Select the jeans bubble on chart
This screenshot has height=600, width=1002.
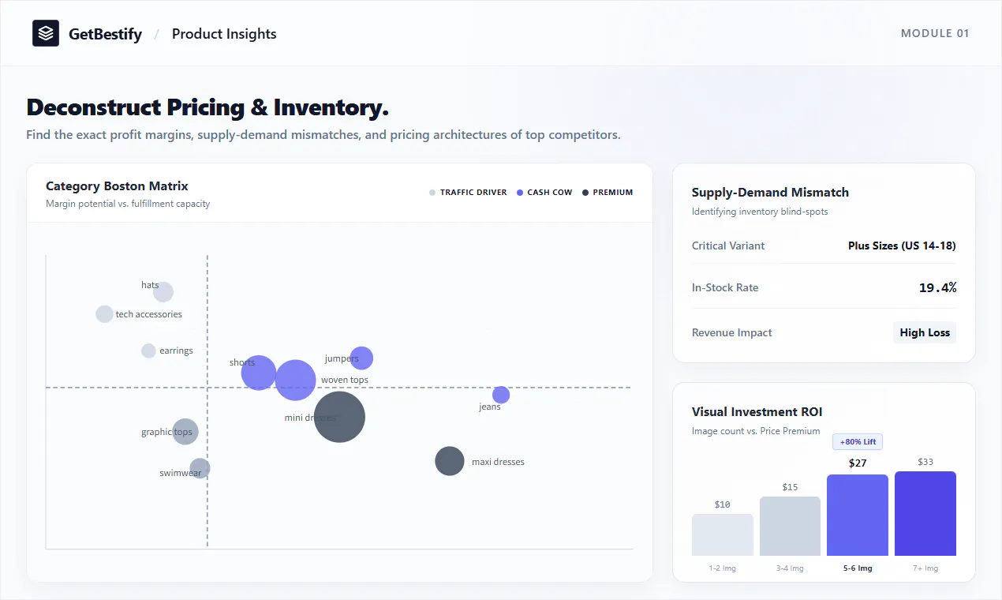tap(501, 395)
